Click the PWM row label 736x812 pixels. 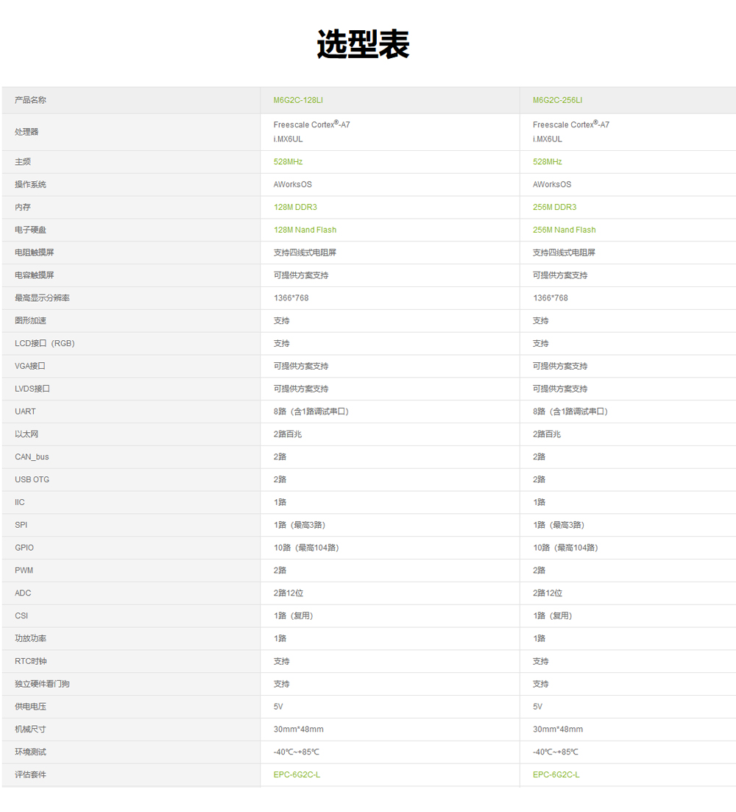(24, 571)
